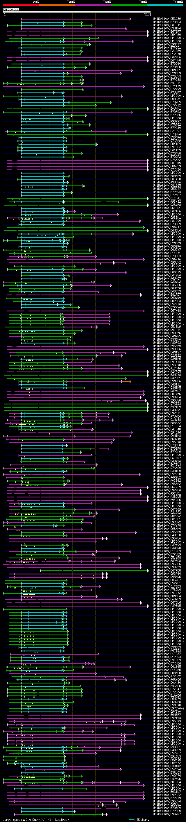Open hit UniRef100_A9SKS2
186x822 pixels.
167,202
